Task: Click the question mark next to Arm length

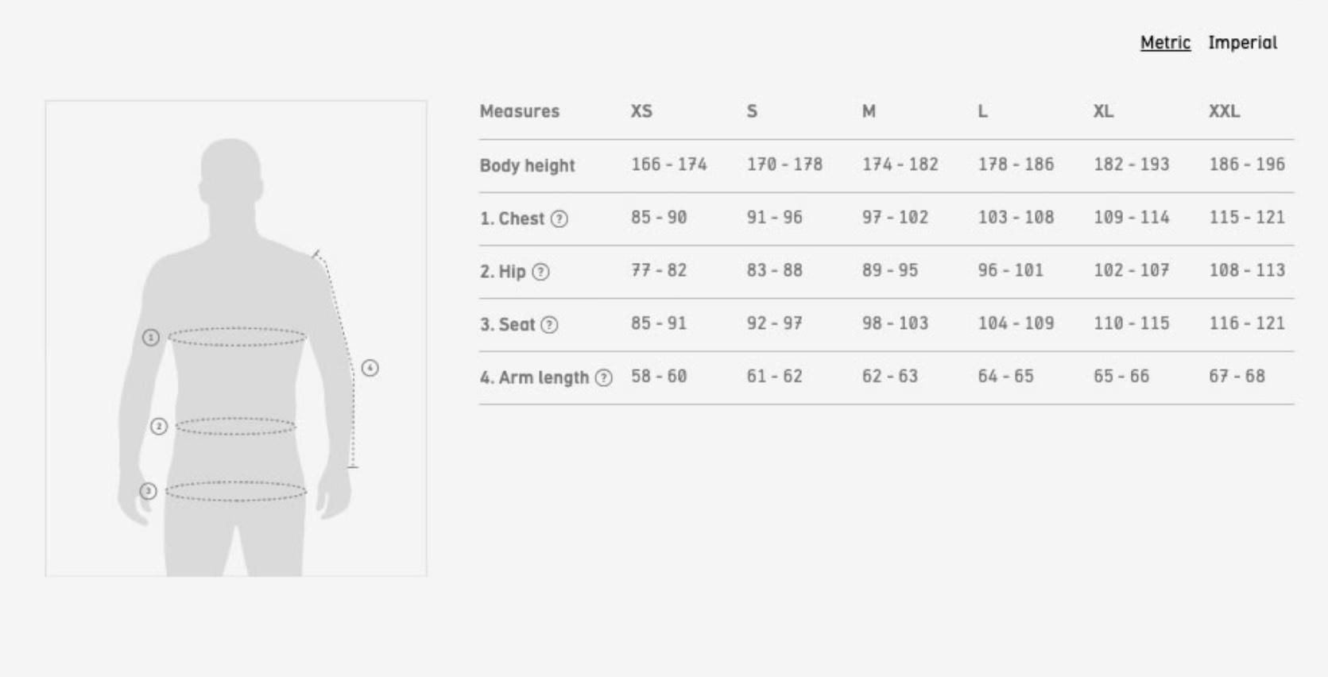Action: tap(604, 378)
